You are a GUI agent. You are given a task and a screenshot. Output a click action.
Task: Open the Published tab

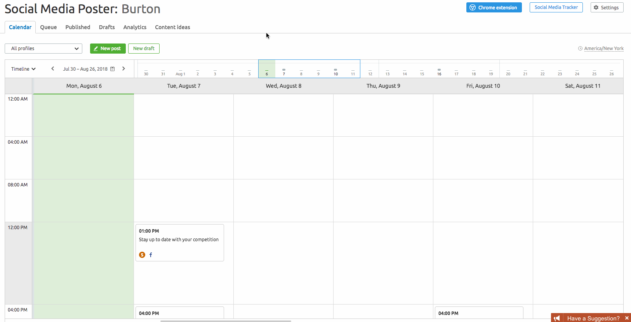click(78, 27)
